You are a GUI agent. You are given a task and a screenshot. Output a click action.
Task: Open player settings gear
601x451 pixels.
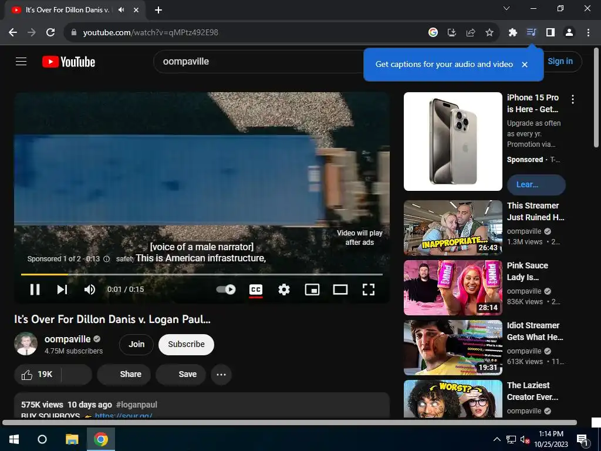(283, 290)
